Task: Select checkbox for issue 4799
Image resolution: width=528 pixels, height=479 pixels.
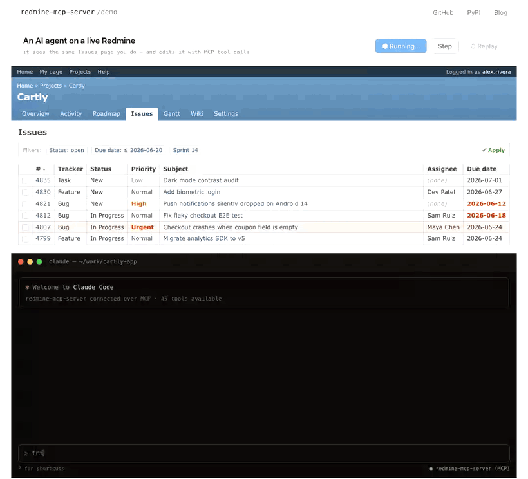Action: 25,239
